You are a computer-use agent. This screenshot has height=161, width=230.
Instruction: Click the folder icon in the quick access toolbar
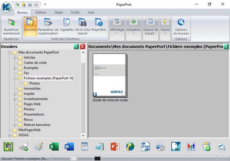coord(24,5)
